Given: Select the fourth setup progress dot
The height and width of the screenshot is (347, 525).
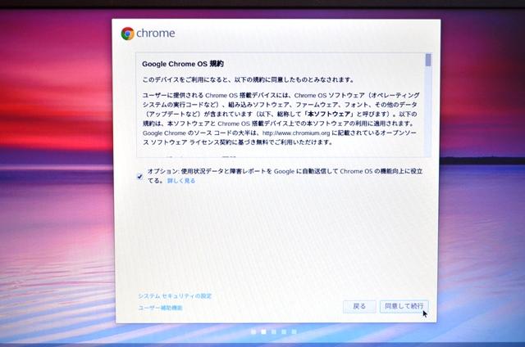Looking at the screenshot, I should 284,331.
